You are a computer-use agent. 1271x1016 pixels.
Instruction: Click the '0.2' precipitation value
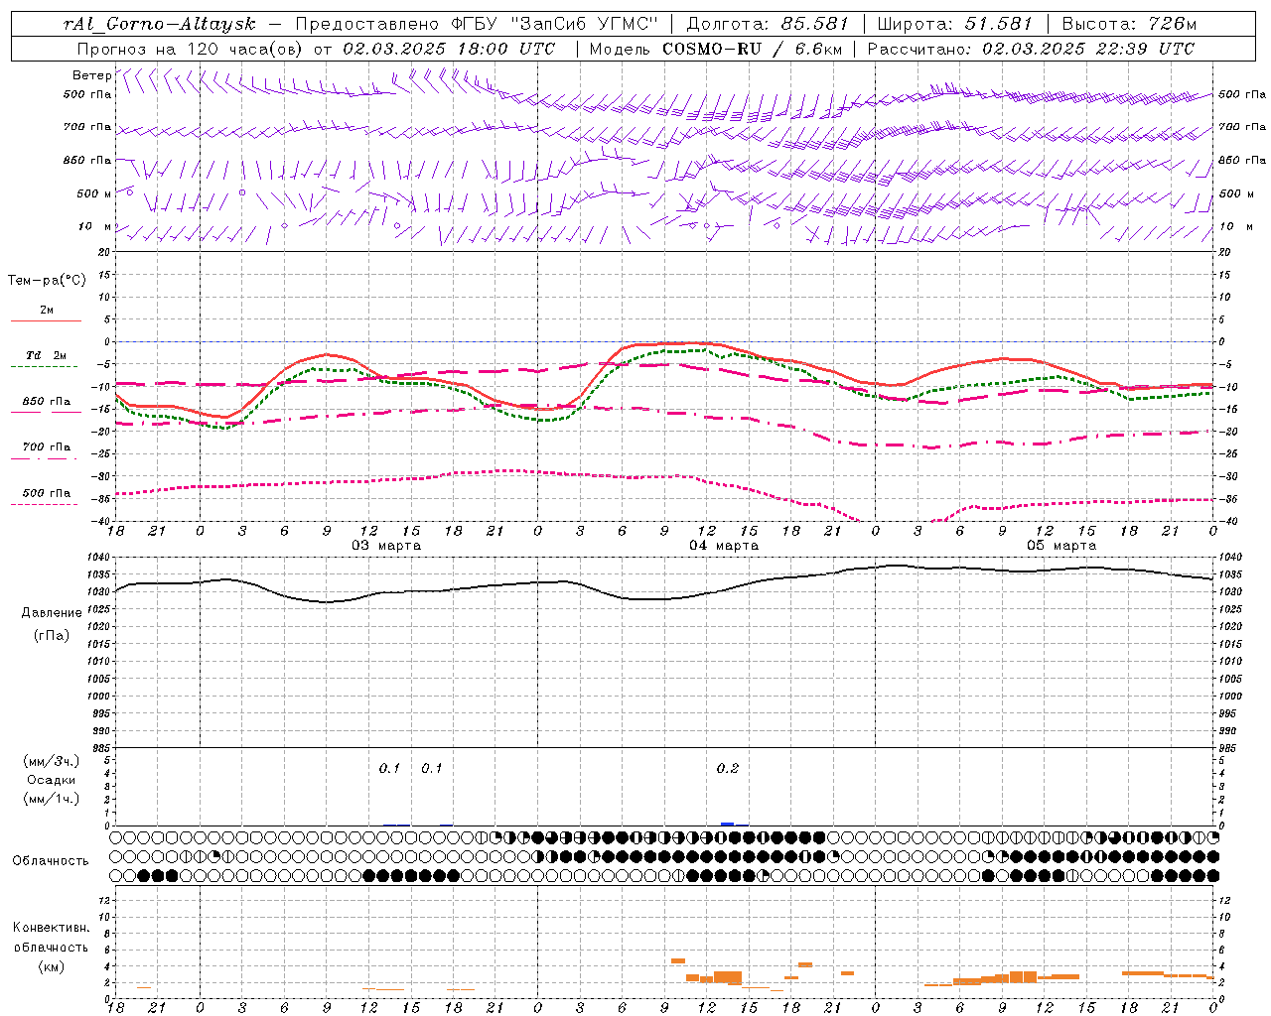pyautogui.click(x=728, y=768)
